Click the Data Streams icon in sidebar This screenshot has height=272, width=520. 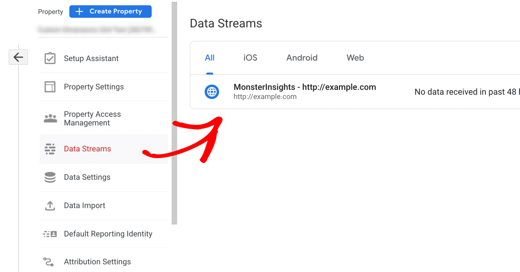[50, 149]
